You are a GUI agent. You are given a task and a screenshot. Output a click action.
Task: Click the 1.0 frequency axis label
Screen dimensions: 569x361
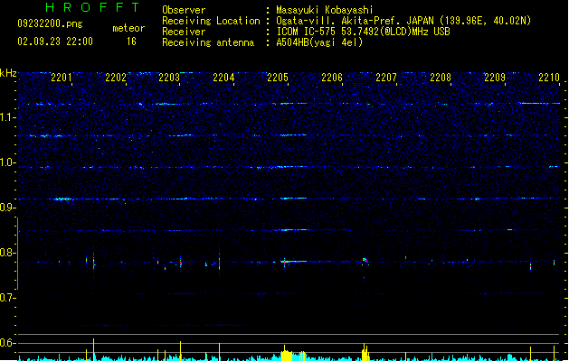8,162
